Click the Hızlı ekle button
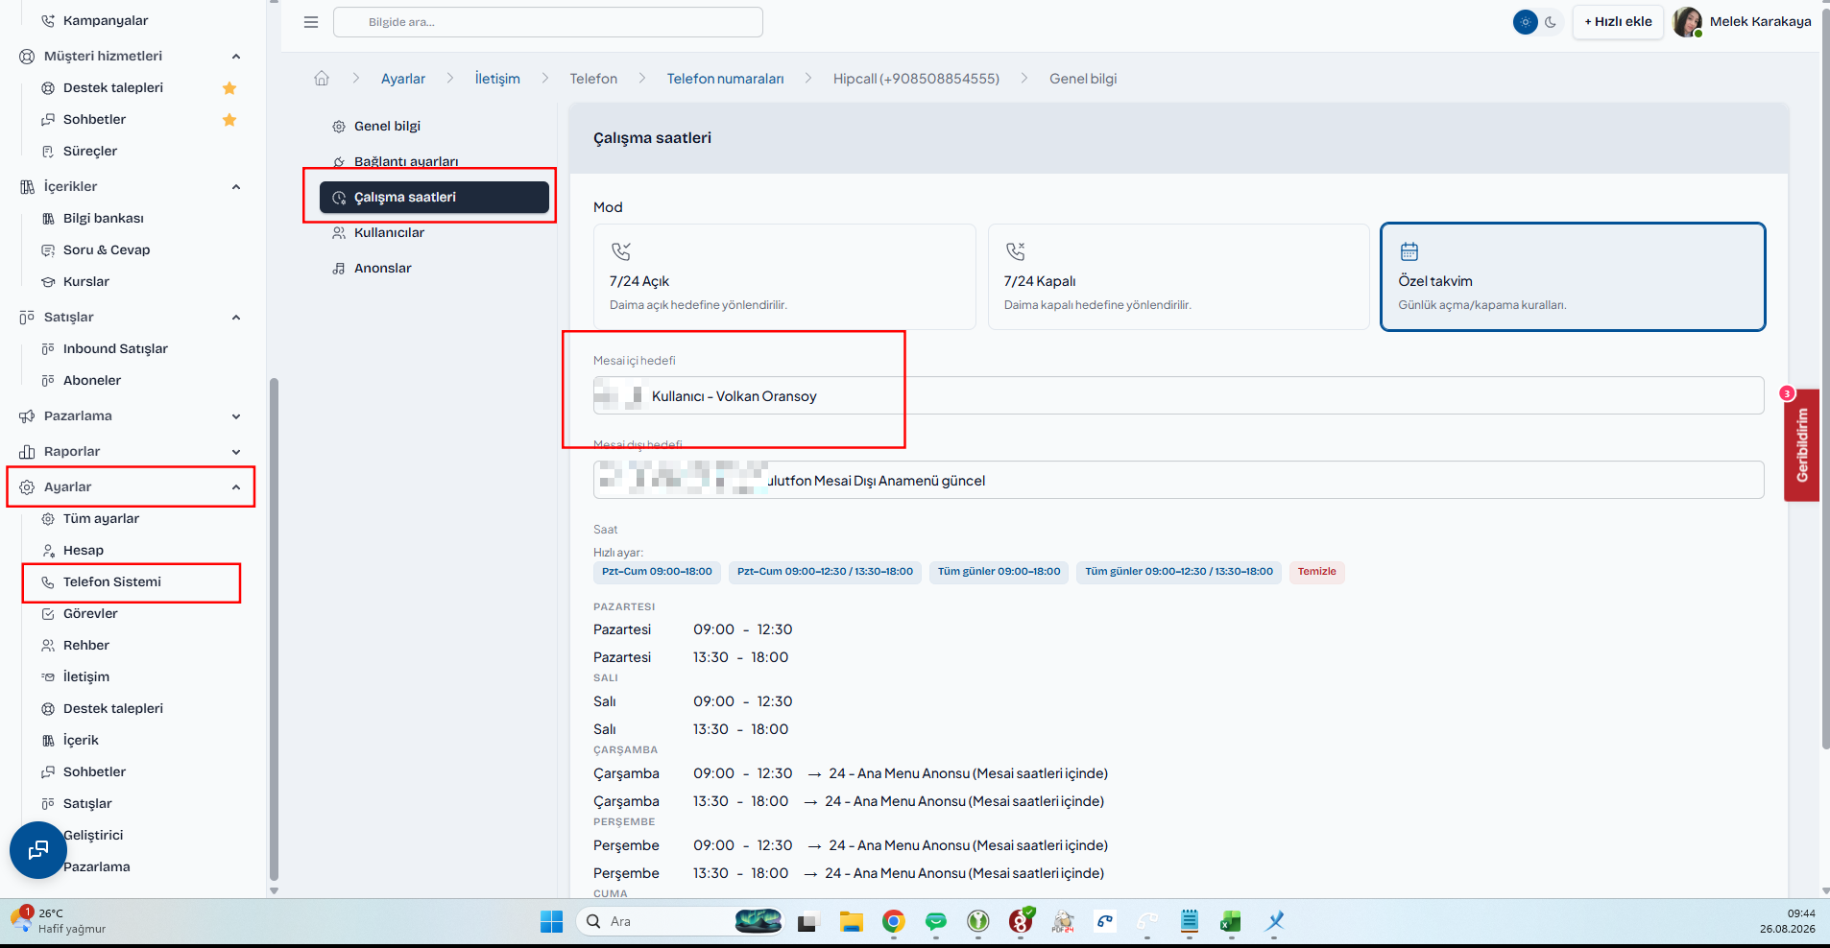 click(1618, 22)
